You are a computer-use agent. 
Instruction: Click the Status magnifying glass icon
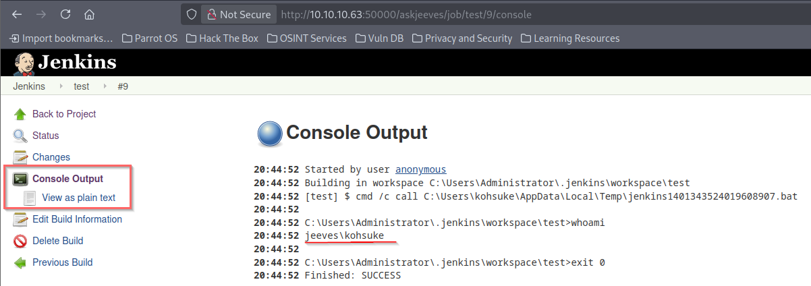(20, 136)
